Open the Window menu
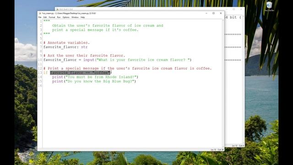This screenshot has height=165, width=293. pos(75,17)
